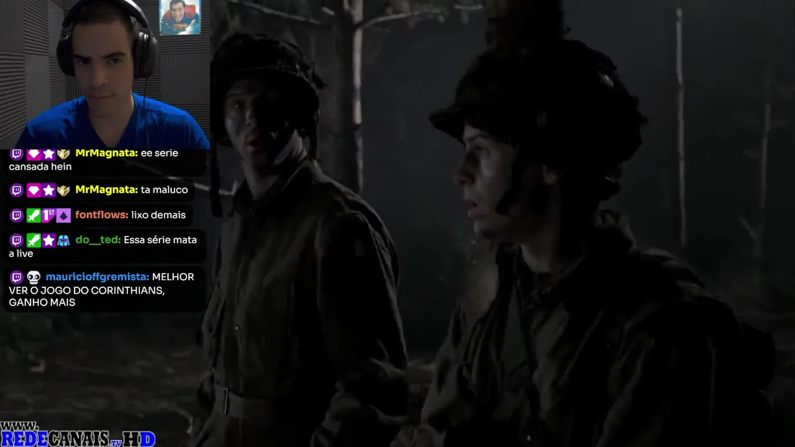Click the Twitch icon on do__ted's message
Screen dimensions: 795x447
17,240
